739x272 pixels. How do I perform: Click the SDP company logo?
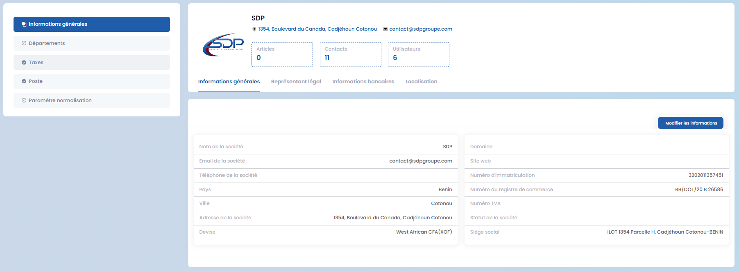tap(223, 45)
